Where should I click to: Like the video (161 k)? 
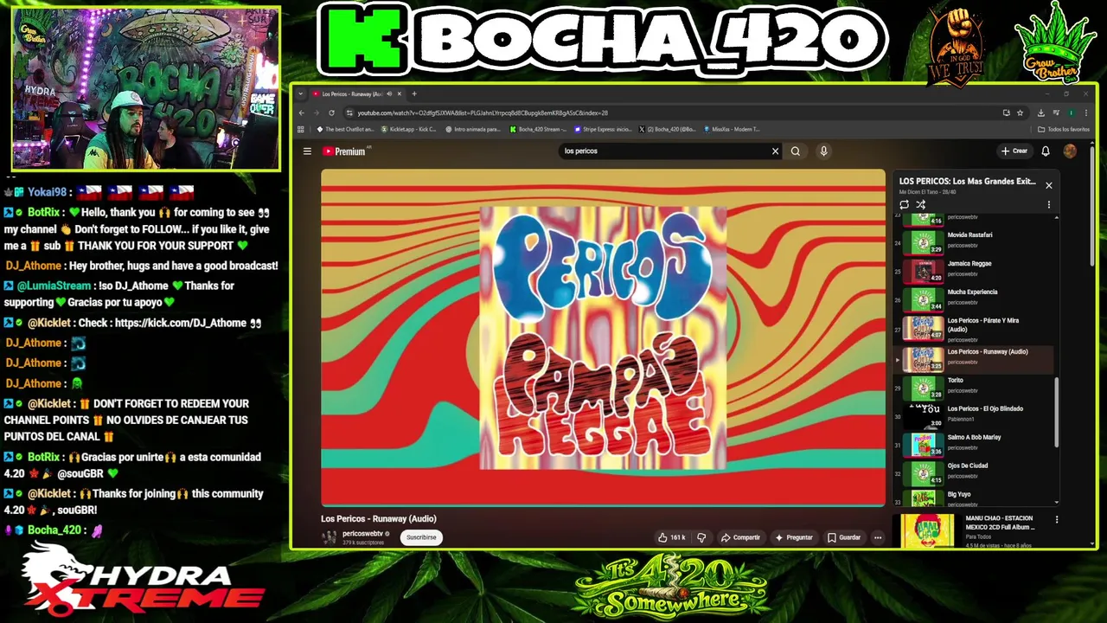(x=671, y=537)
